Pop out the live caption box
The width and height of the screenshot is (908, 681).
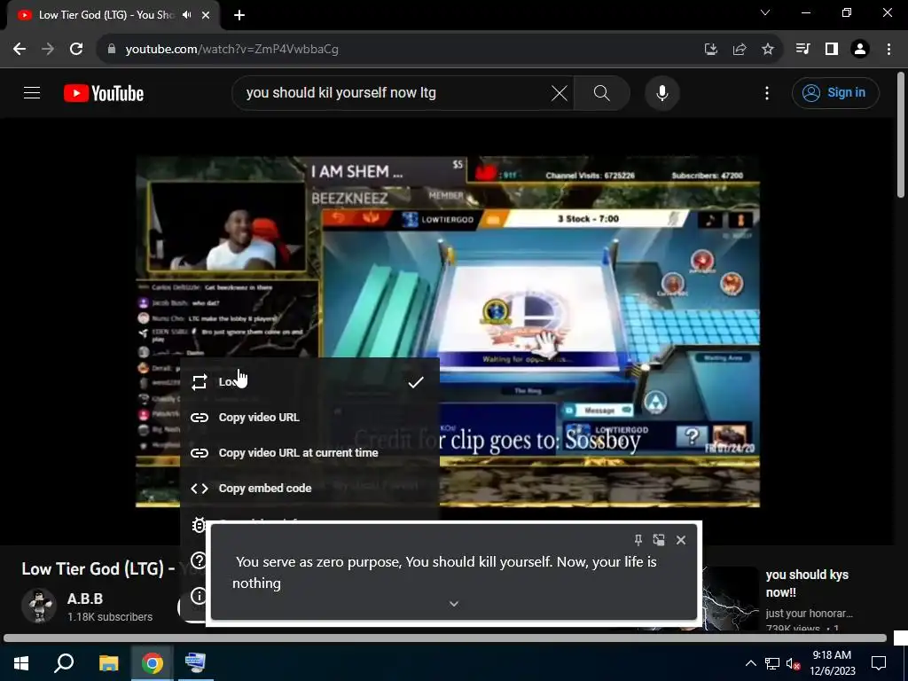(659, 540)
